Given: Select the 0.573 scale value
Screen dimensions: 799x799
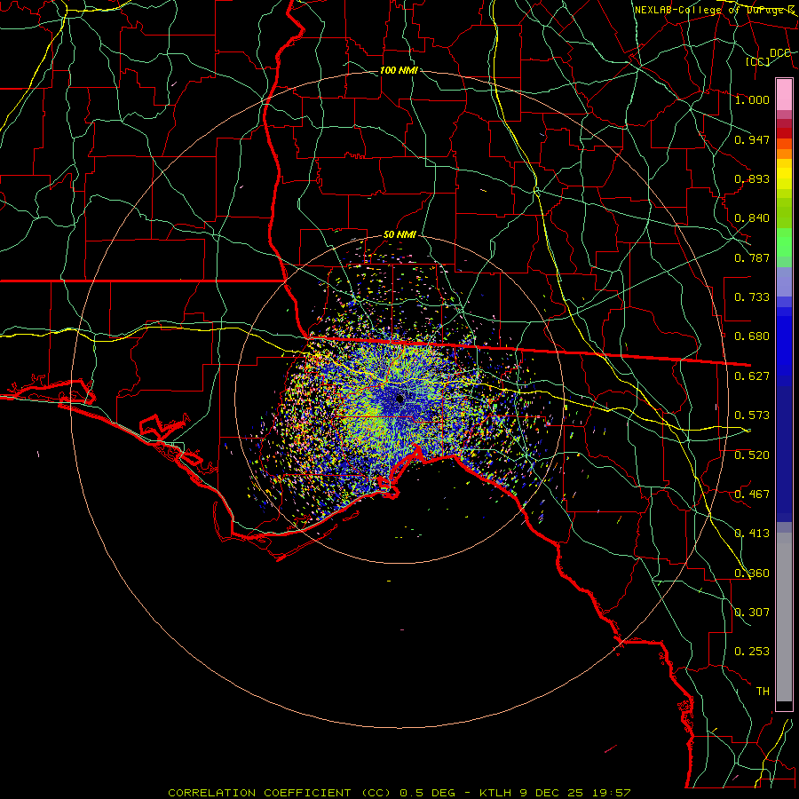Looking at the screenshot, I should coord(752,415).
